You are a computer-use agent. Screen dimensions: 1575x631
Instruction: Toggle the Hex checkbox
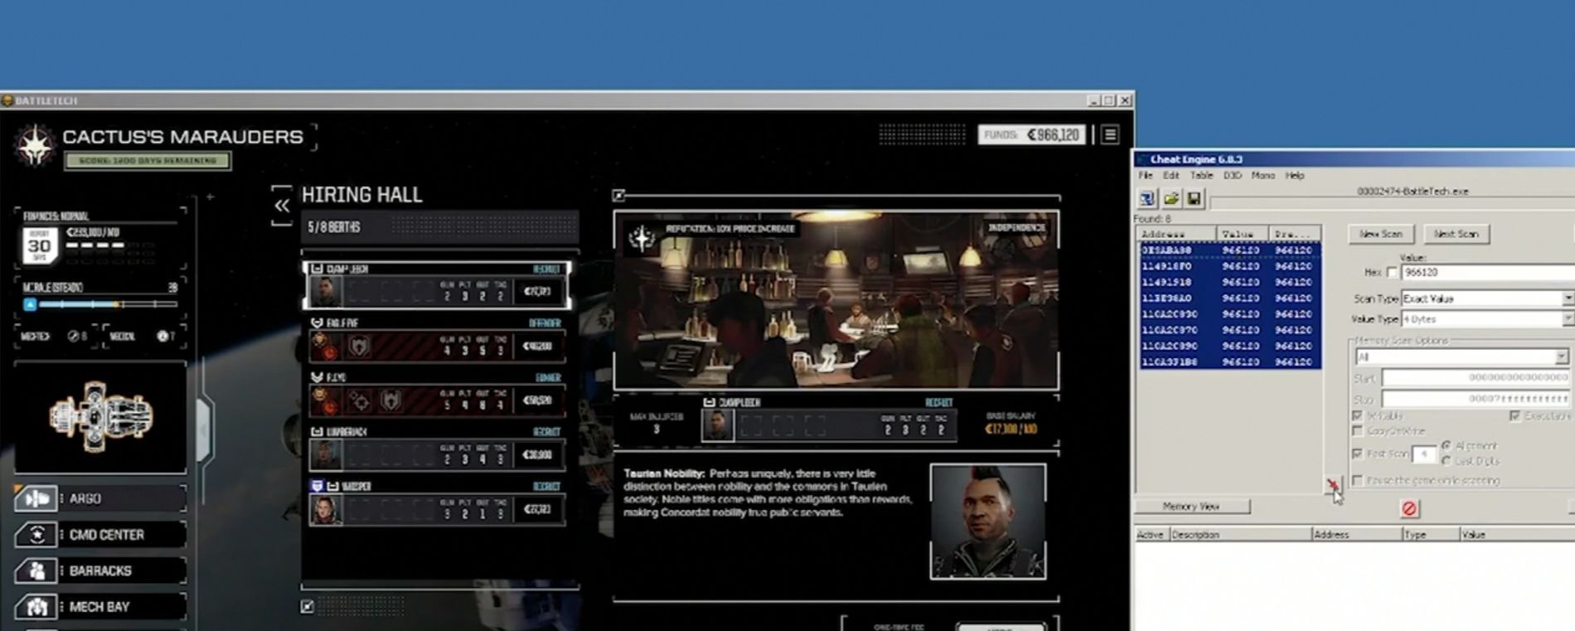tap(1392, 273)
